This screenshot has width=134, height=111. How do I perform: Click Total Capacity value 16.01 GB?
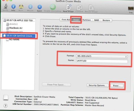101,98
